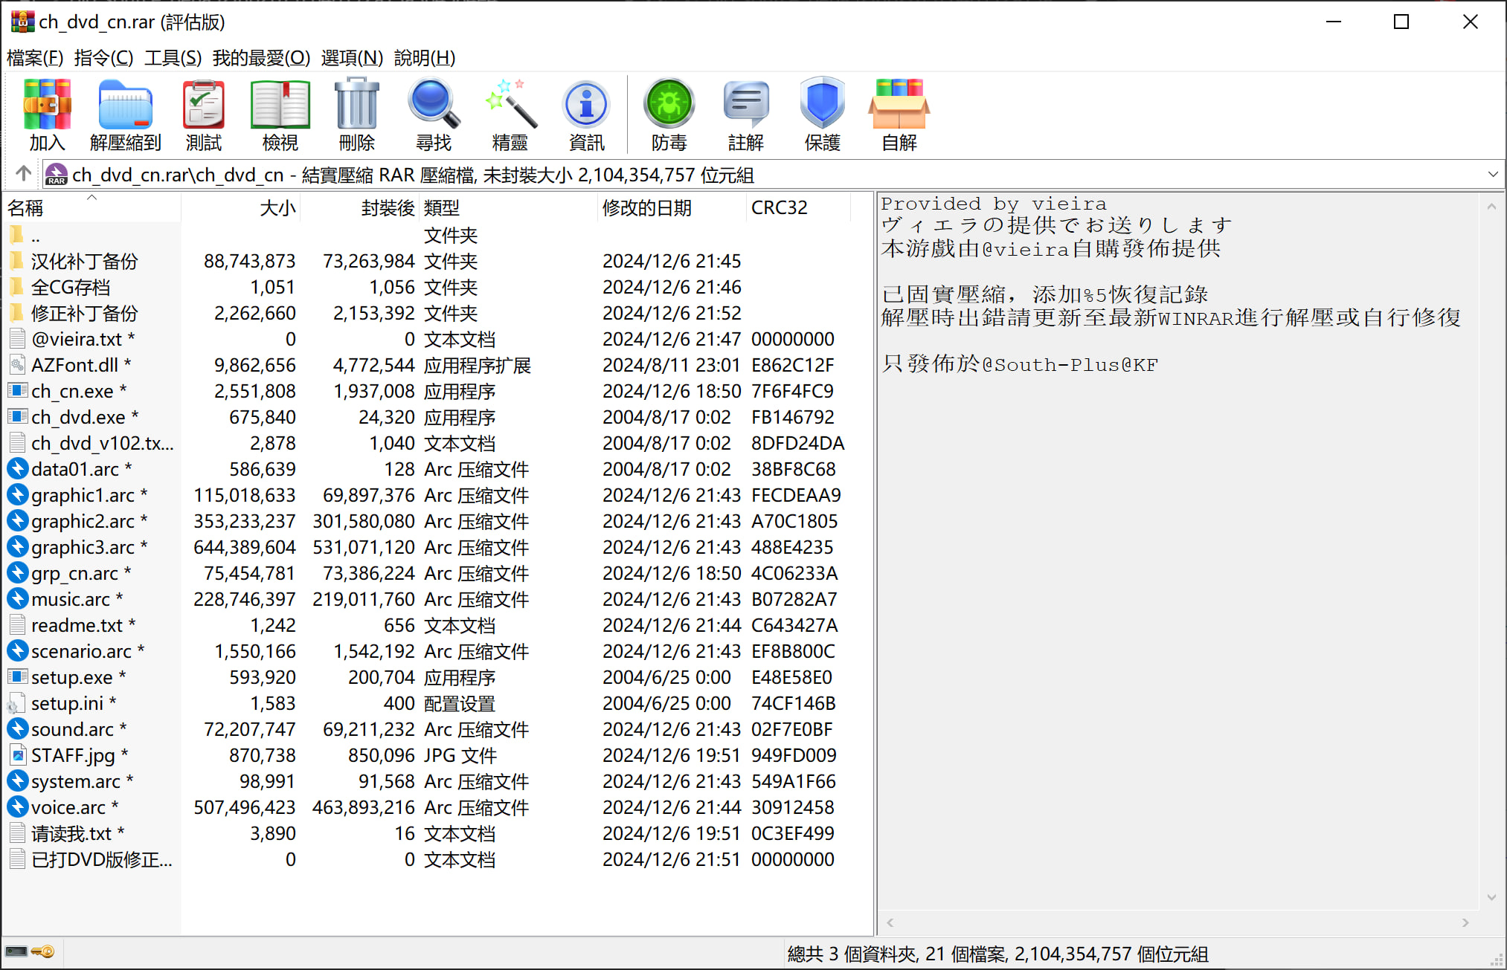Launch the 精靈 (Wizard) wand icon

pyautogui.click(x=510, y=114)
